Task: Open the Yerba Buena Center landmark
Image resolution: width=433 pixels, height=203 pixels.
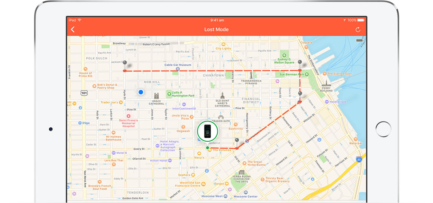Action: (241, 173)
